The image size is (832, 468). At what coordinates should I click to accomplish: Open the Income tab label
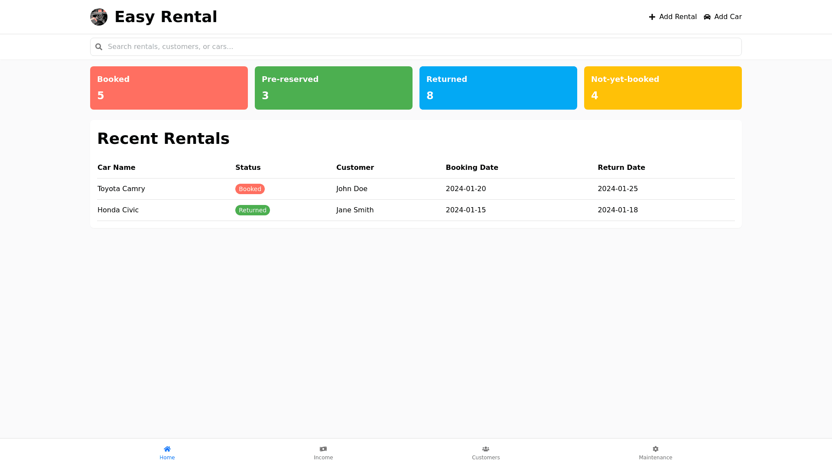point(323,458)
